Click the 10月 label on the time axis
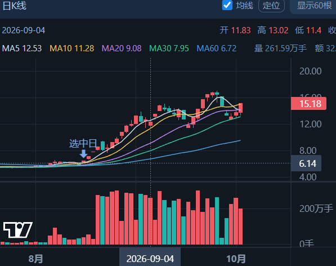 tap(236, 259)
